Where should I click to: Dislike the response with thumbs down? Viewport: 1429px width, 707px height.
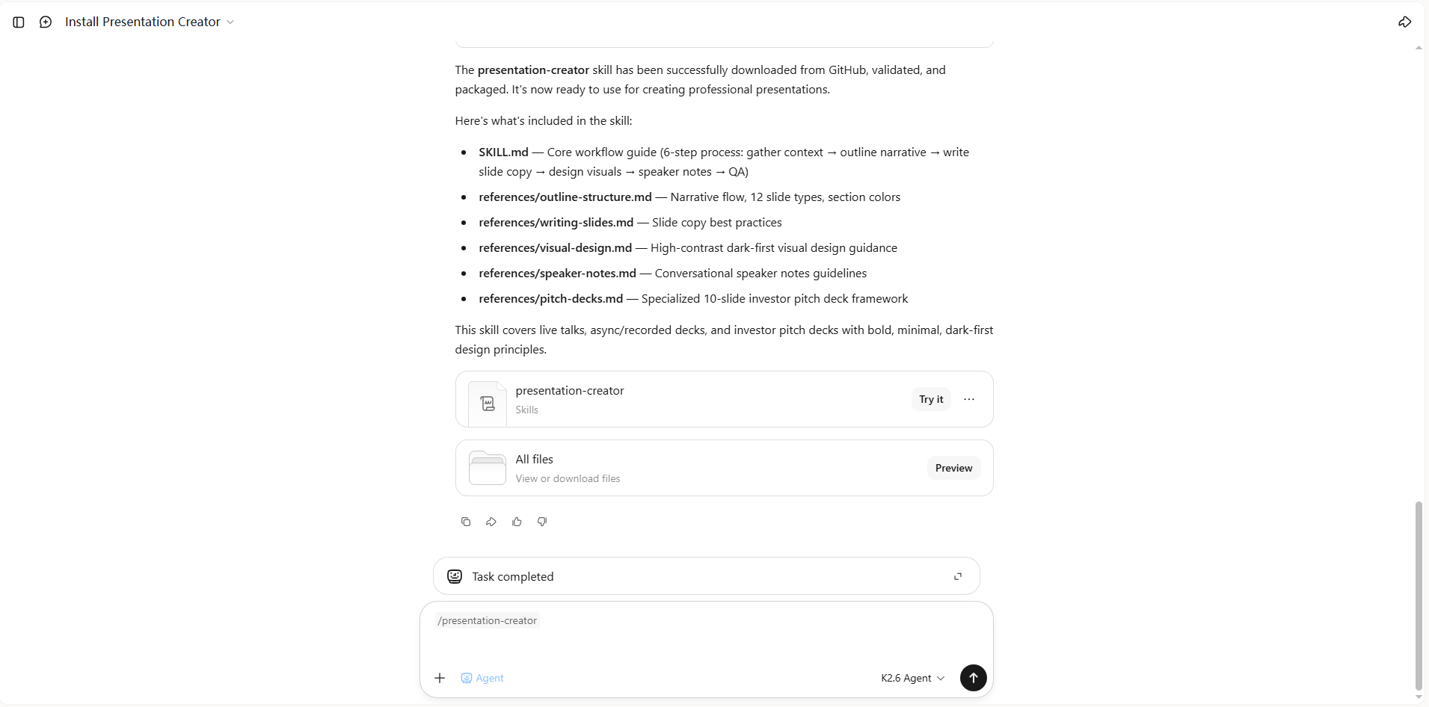pyautogui.click(x=542, y=522)
